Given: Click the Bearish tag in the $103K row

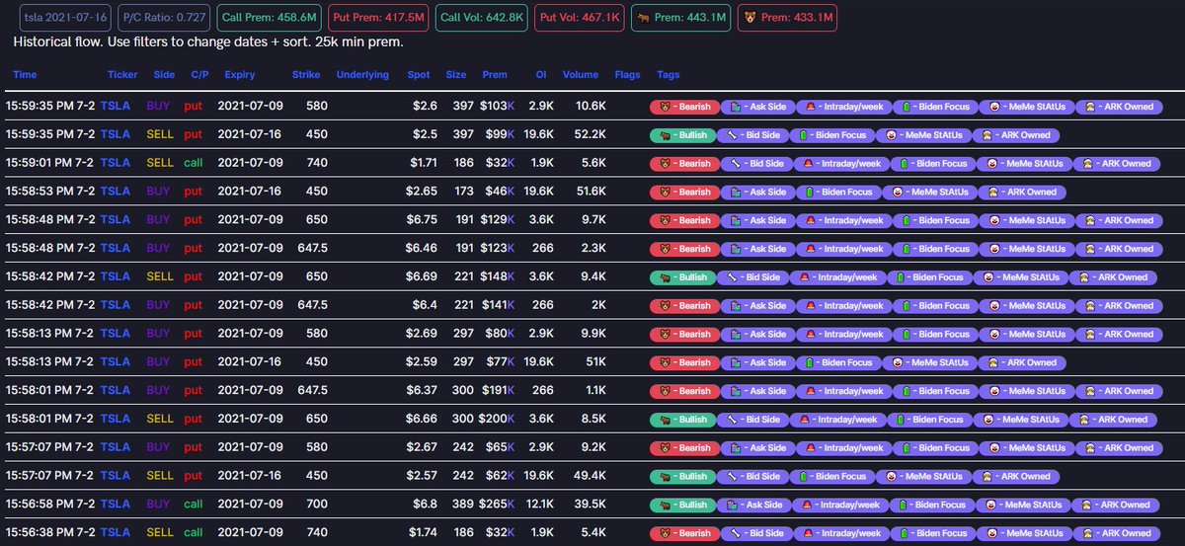Looking at the screenshot, I should 682,107.
